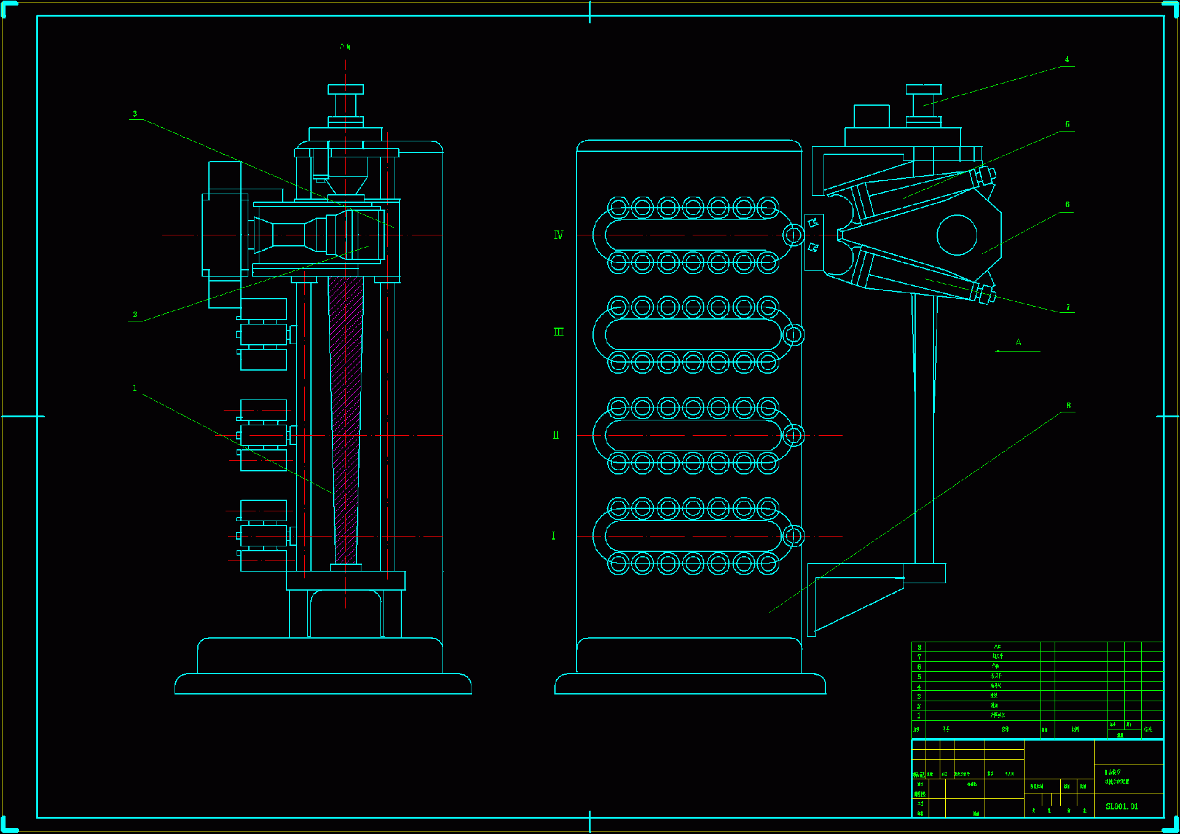Select balloon number 6 on right view
The image size is (1180, 834).
tap(1068, 205)
